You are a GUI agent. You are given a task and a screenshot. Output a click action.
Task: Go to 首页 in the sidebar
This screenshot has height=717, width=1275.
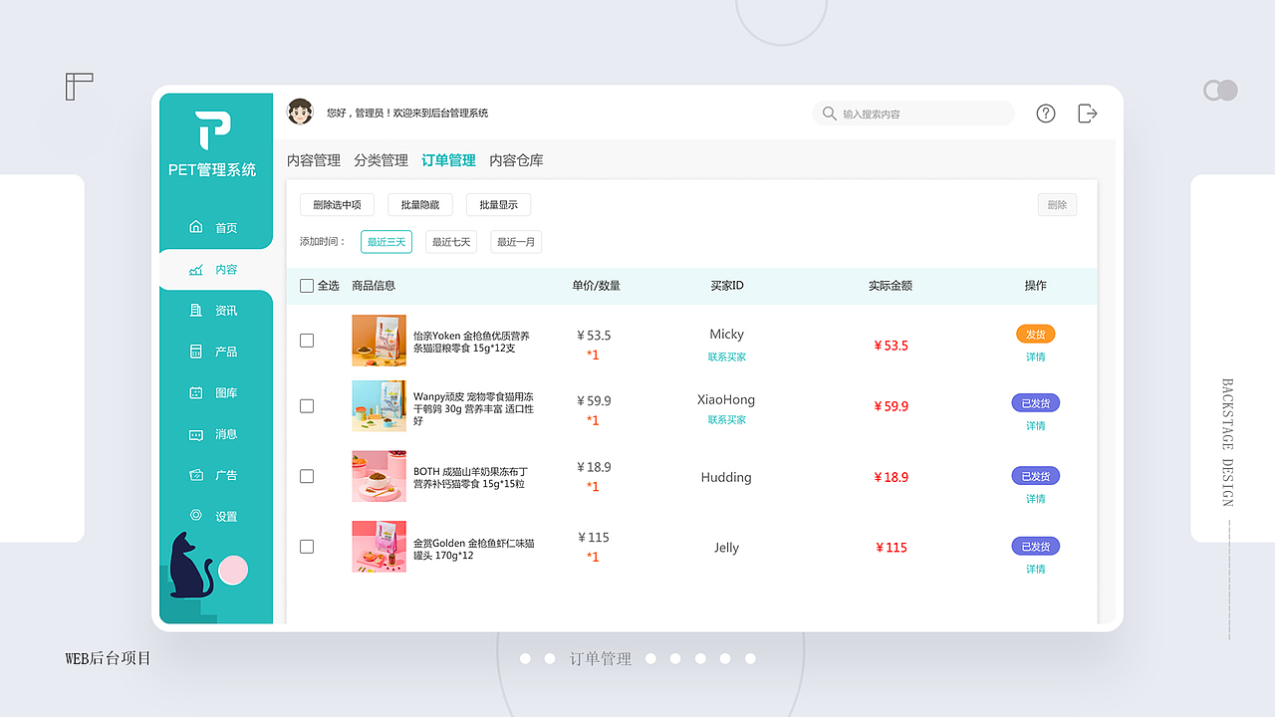[x=226, y=228]
